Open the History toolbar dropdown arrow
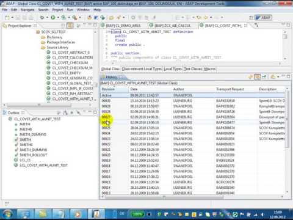This screenshot has height=220, width=293. click(x=278, y=77)
